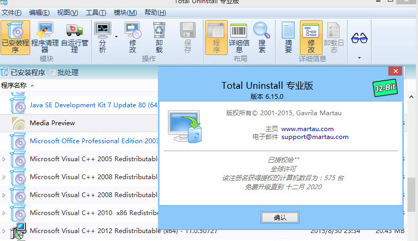Select the 修改 details view icon
The width and height of the screenshot is (418, 241).
(x=311, y=38)
